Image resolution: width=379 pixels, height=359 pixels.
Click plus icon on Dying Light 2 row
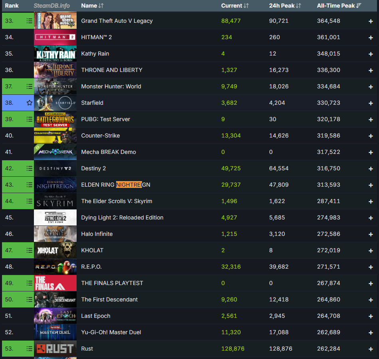(371, 218)
